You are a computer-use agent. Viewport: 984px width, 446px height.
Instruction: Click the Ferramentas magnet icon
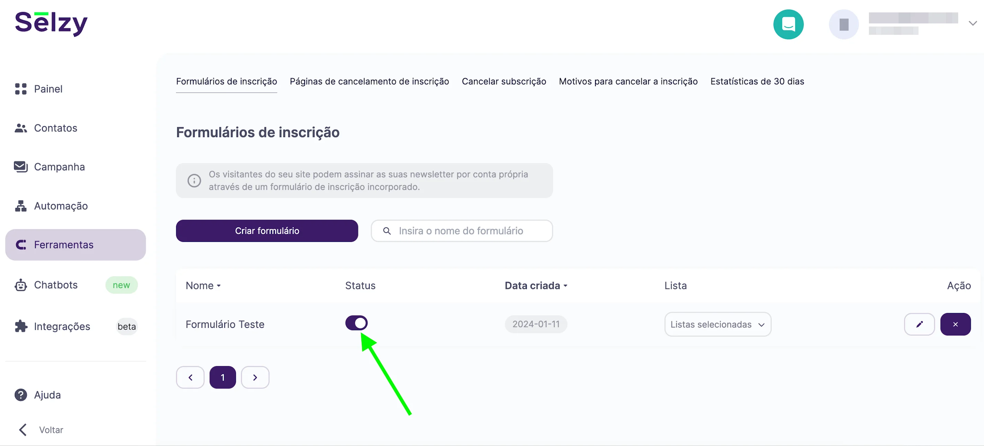(21, 245)
